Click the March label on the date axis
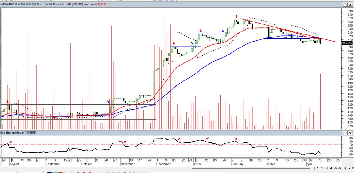Screen dimensions: 354x173 click(x=271, y=164)
